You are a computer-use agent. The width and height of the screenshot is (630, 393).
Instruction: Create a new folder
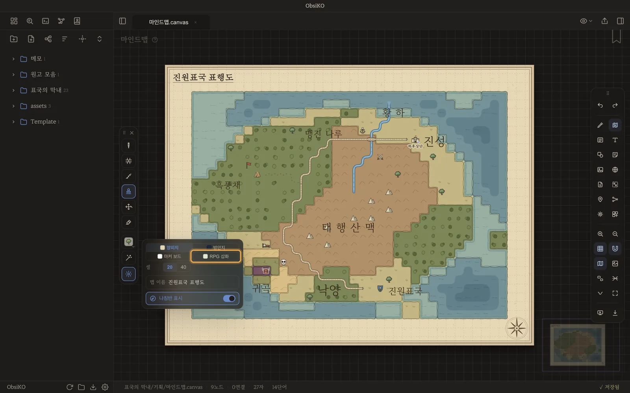(14, 39)
